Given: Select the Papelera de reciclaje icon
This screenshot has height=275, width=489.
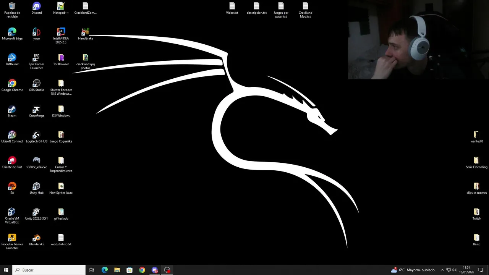Looking at the screenshot, I should pyautogui.click(x=12, y=10).
